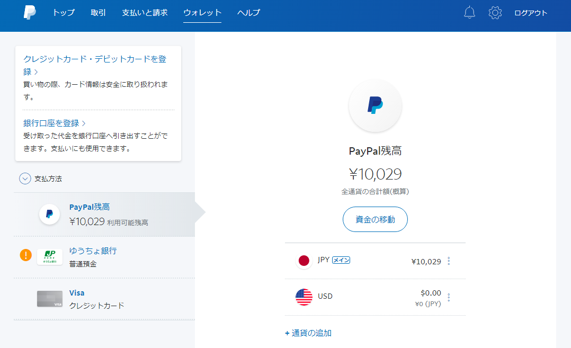
Task: Open 支払いと請求 tab
Action: 145,13
